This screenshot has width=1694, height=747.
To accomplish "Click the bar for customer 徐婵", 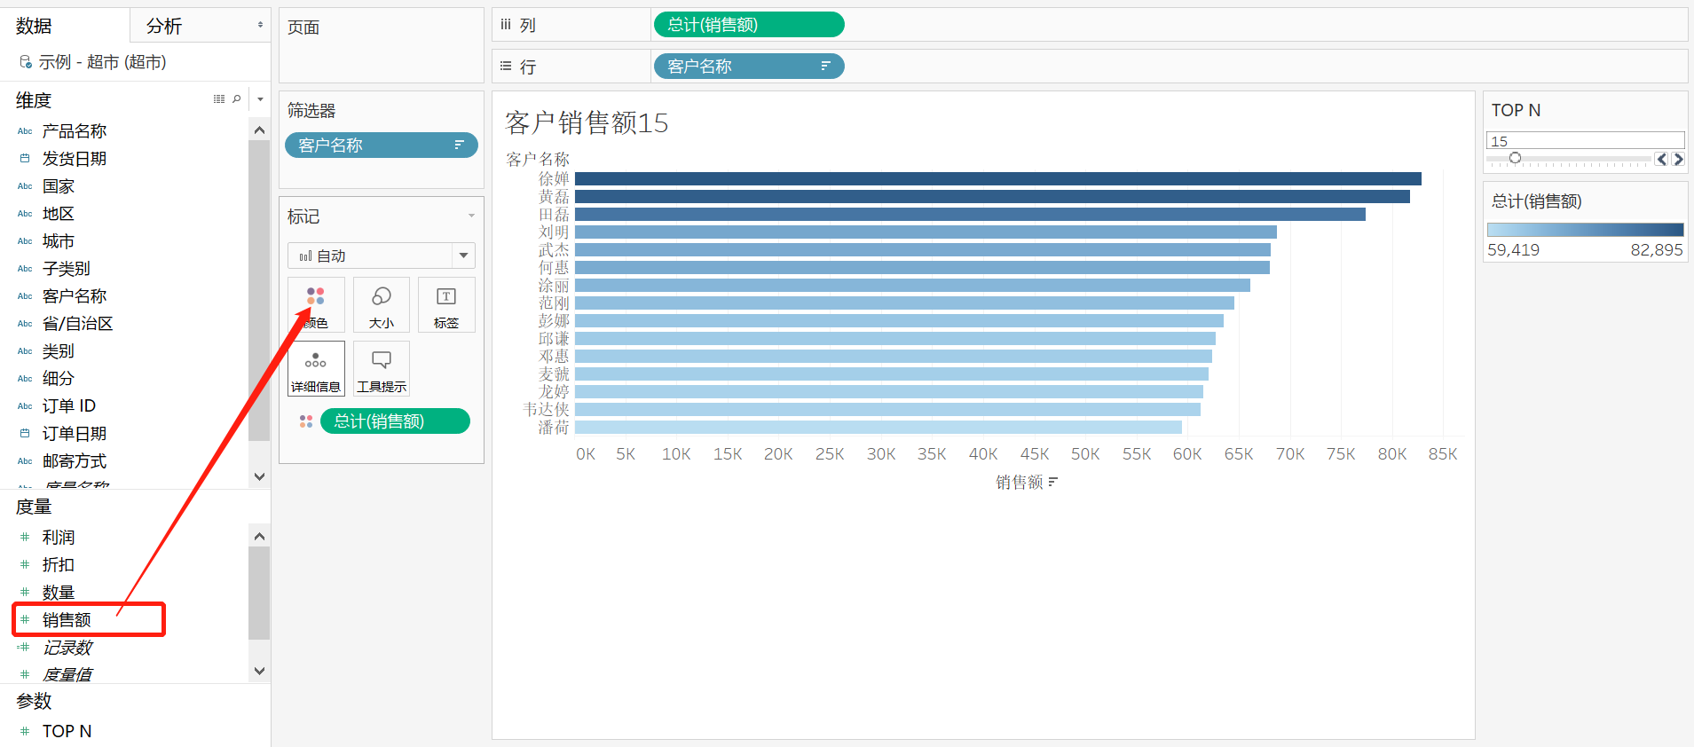I will [x=998, y=178].
